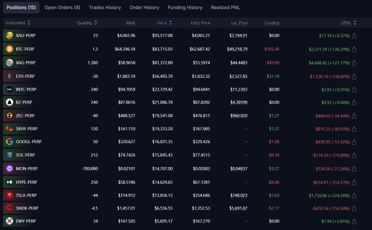The image size is (372, 230).
Task: Click the Entry Price column header
Action: 200,23
